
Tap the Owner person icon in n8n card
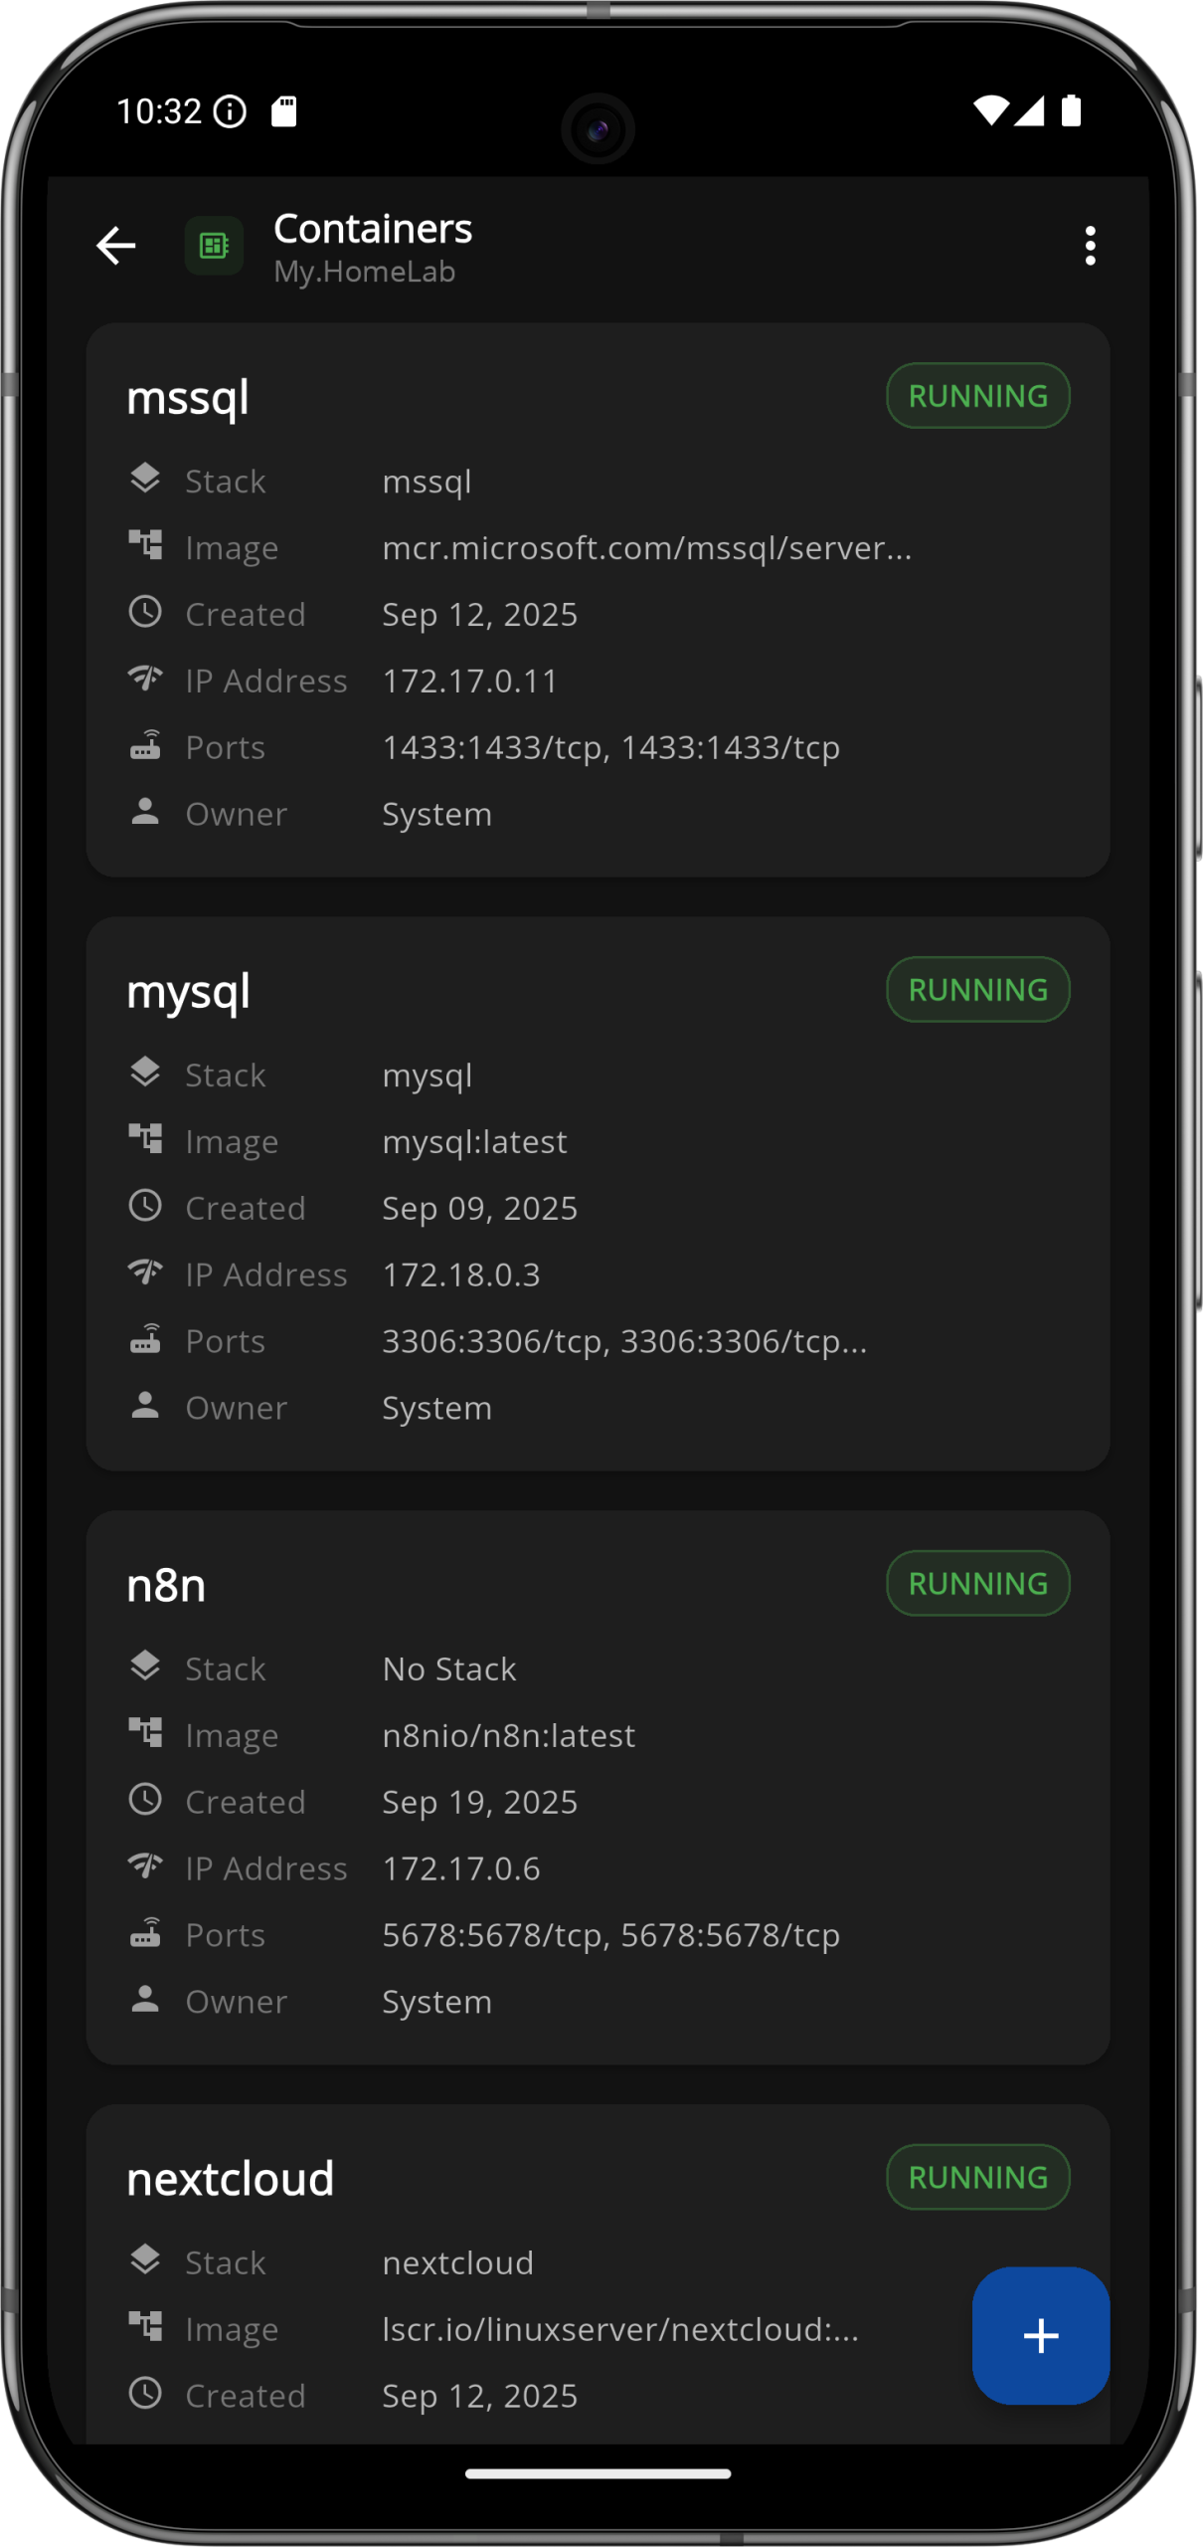145,2000
